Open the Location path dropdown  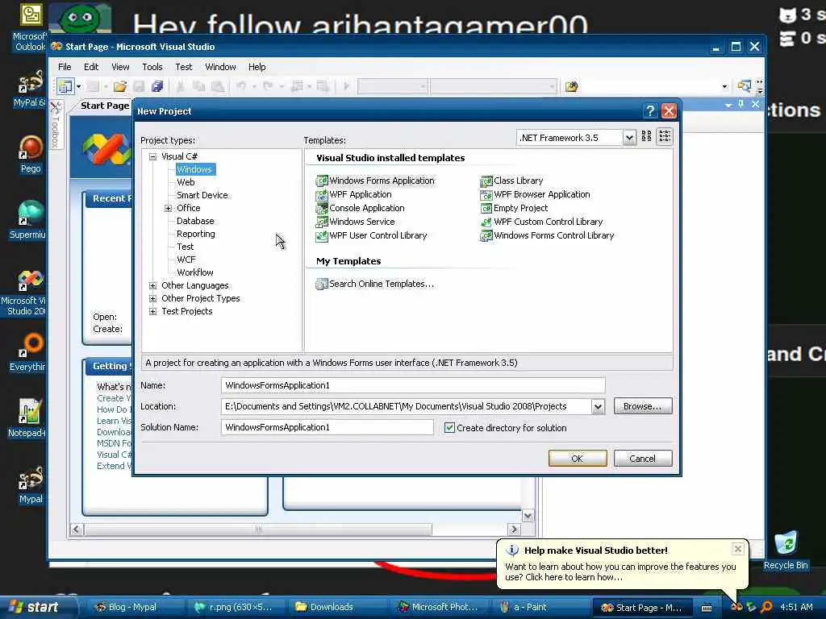[598, 406]
